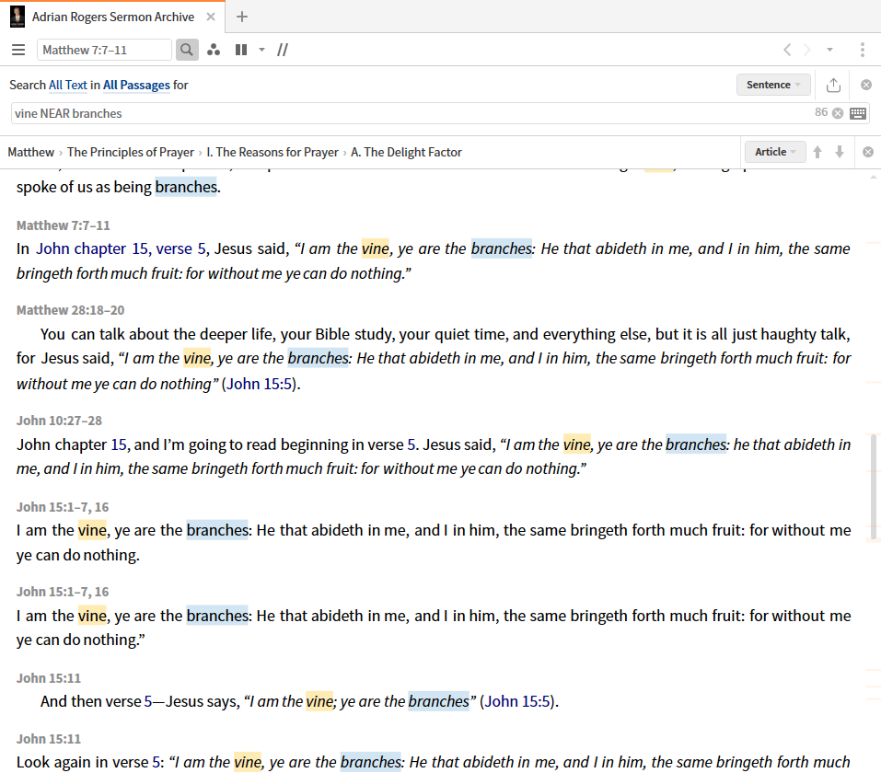Click A. The Delight Factor breadcrumb
Image resolution: width=881 pixels, height=773 pixels.
406,152
